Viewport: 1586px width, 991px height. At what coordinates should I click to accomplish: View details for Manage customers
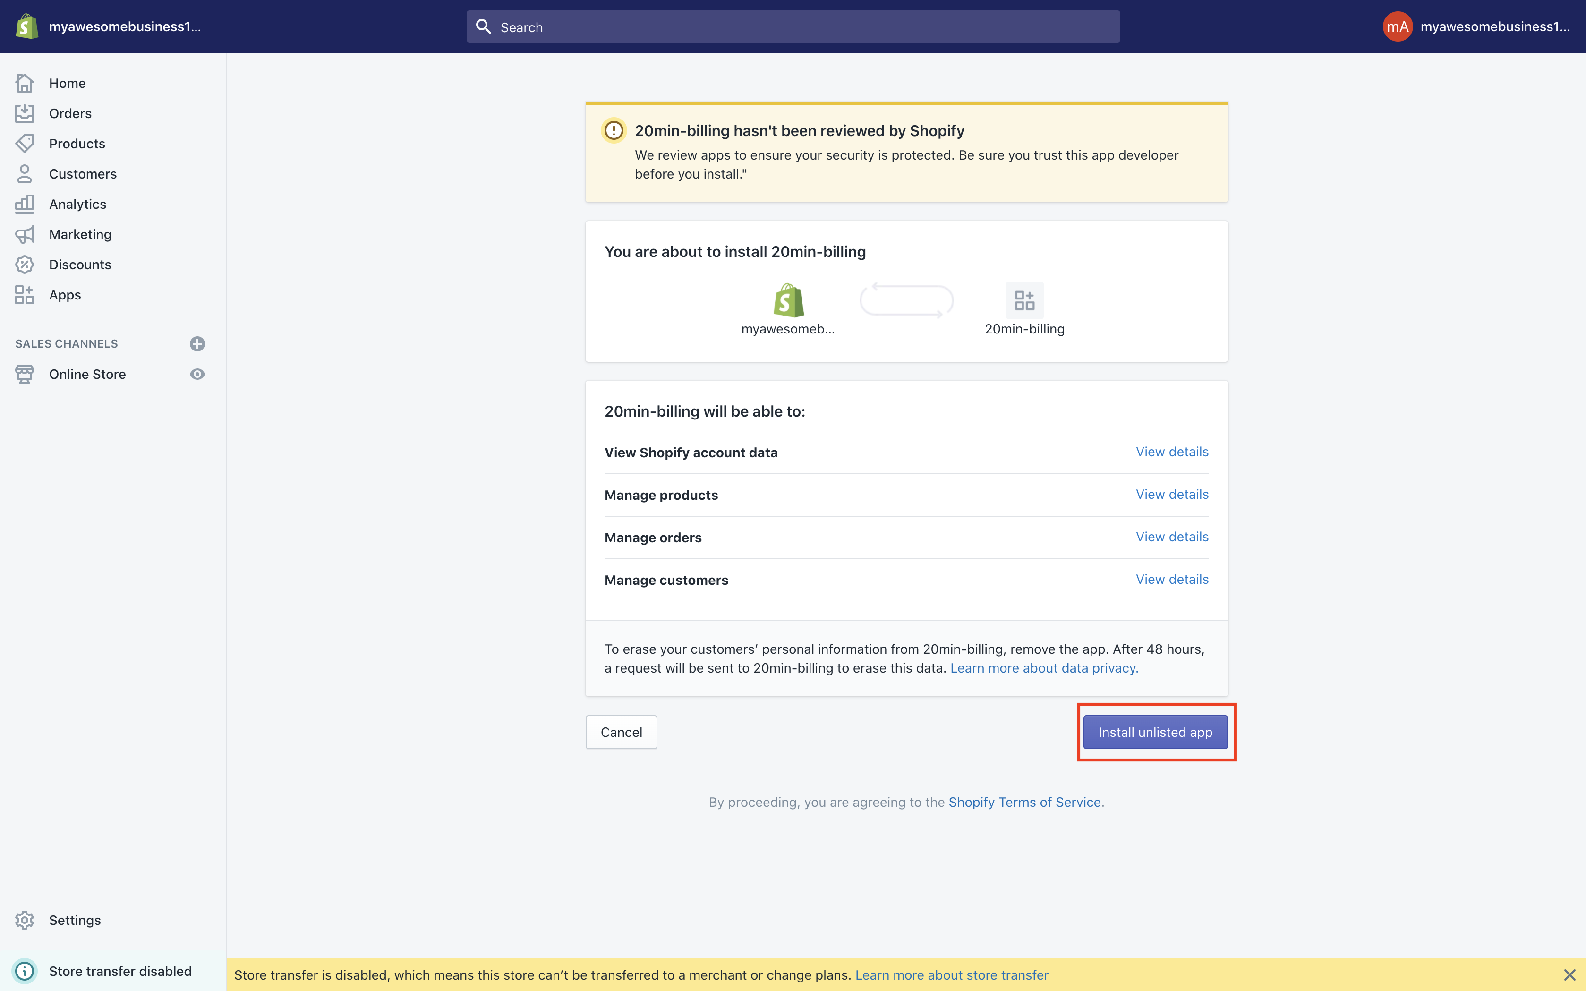1172,580
